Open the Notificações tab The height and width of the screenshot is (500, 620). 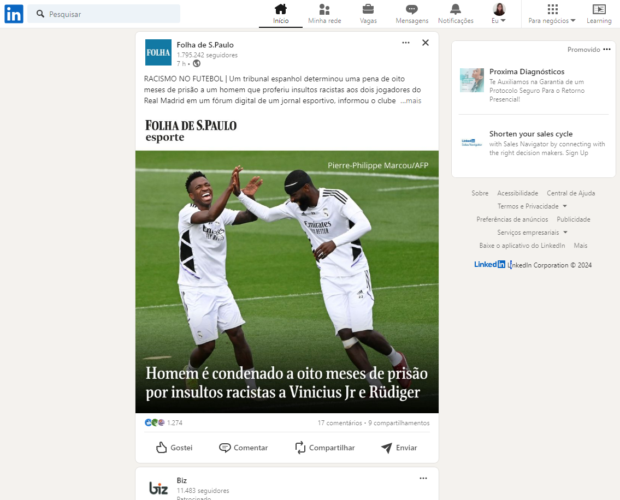(x=456, y=14)
